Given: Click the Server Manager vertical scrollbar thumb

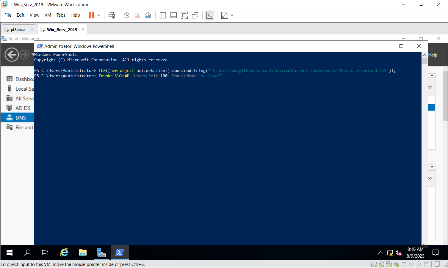Looking at the screenshot, I should (x=445, y=96).
